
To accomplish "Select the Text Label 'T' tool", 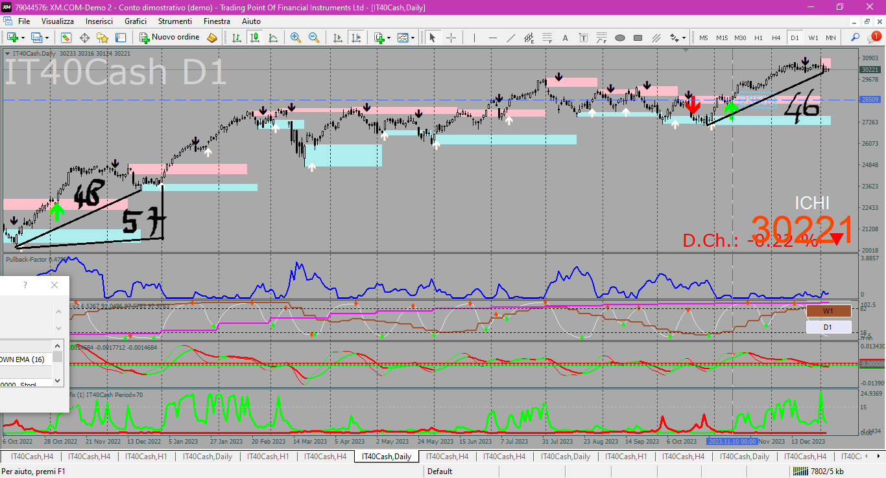I will tap(583, 38).
